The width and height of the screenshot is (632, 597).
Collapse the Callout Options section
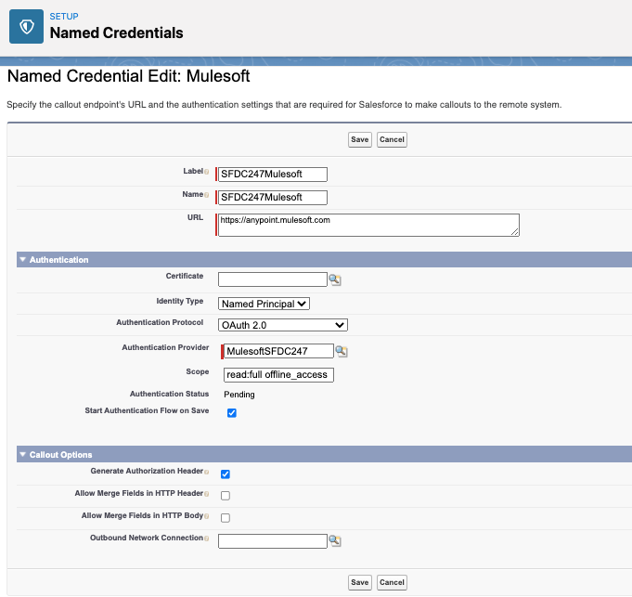(x=22, y=455)
